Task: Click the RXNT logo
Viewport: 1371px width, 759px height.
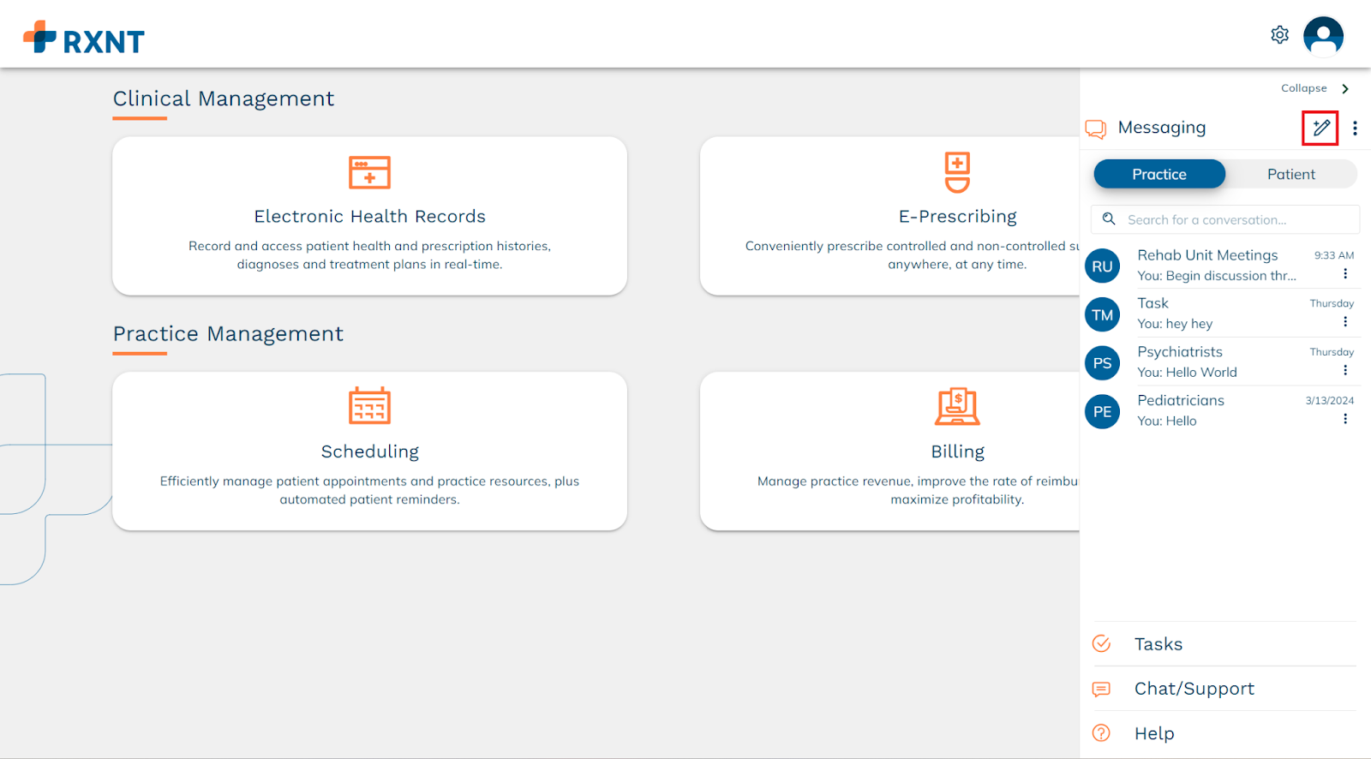Action: tap(84, 38)
